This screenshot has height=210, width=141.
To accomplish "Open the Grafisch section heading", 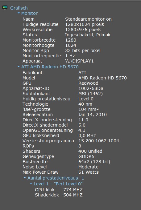I will coord(19,8).
